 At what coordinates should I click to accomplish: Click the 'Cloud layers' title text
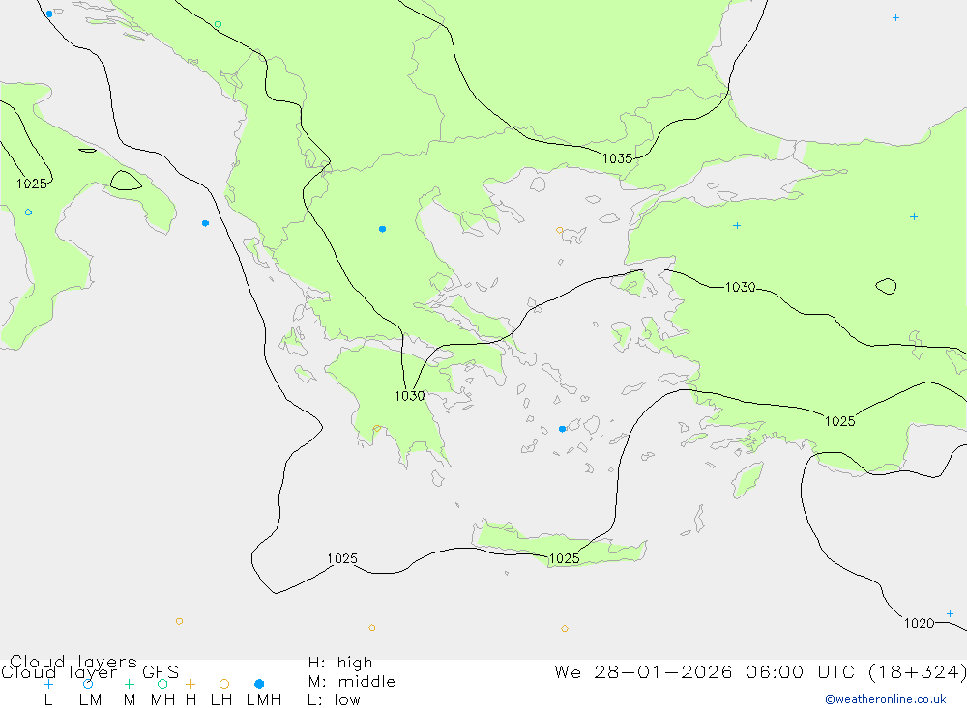coord(73,662)
